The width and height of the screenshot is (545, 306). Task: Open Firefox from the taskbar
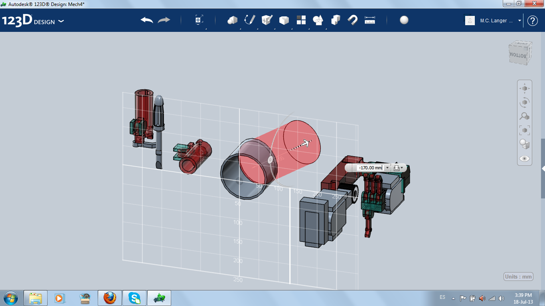click(x=110, y=298)
